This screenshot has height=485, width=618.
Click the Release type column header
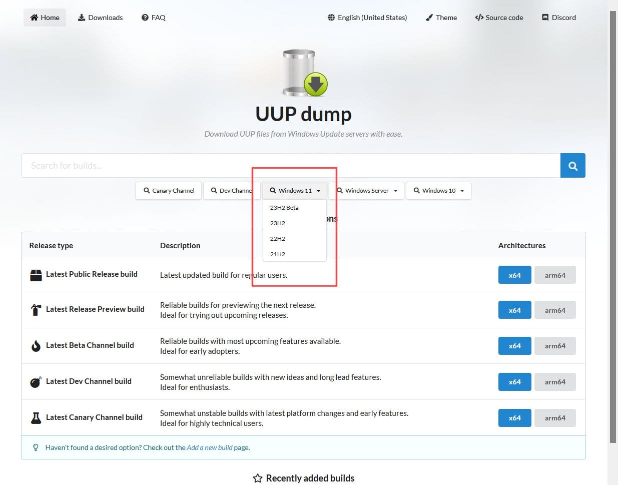click(x=51, y=246)
